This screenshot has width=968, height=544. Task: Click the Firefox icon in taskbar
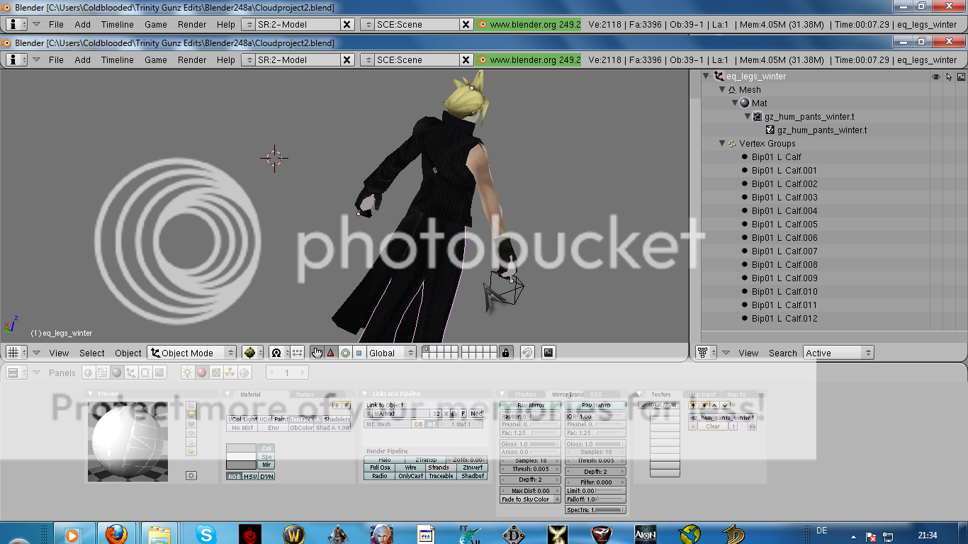tap(116, 533)
